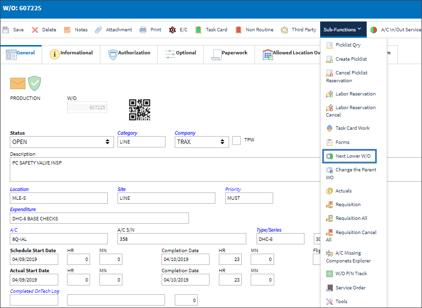Click the green shield checkmark icon

click(x=34, y=83)
